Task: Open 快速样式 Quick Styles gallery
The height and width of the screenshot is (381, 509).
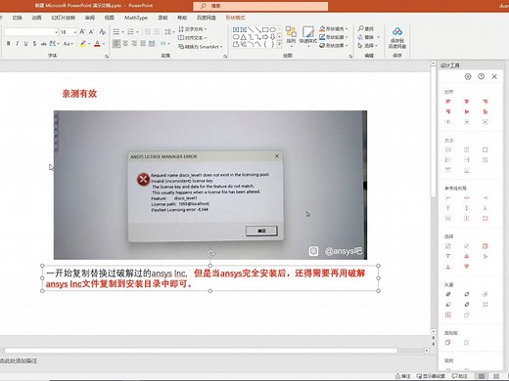Action: tap(308, 36)
